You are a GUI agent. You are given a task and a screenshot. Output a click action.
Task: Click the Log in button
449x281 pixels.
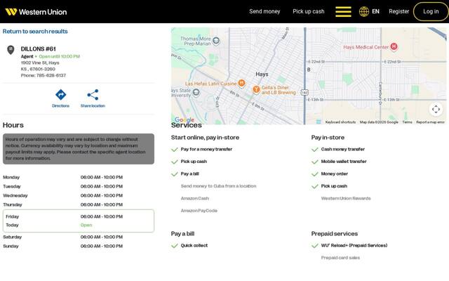(x=431, y=11)
